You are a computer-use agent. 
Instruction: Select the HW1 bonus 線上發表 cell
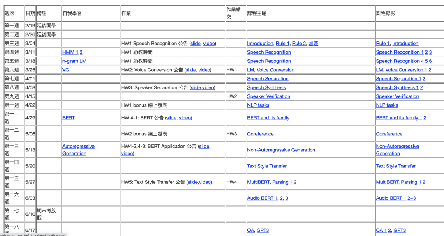coord(173,105)
